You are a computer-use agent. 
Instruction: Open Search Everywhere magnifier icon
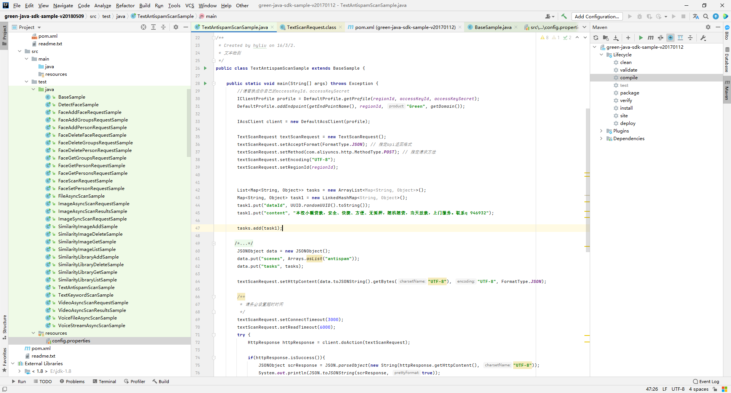click(705, 16)
